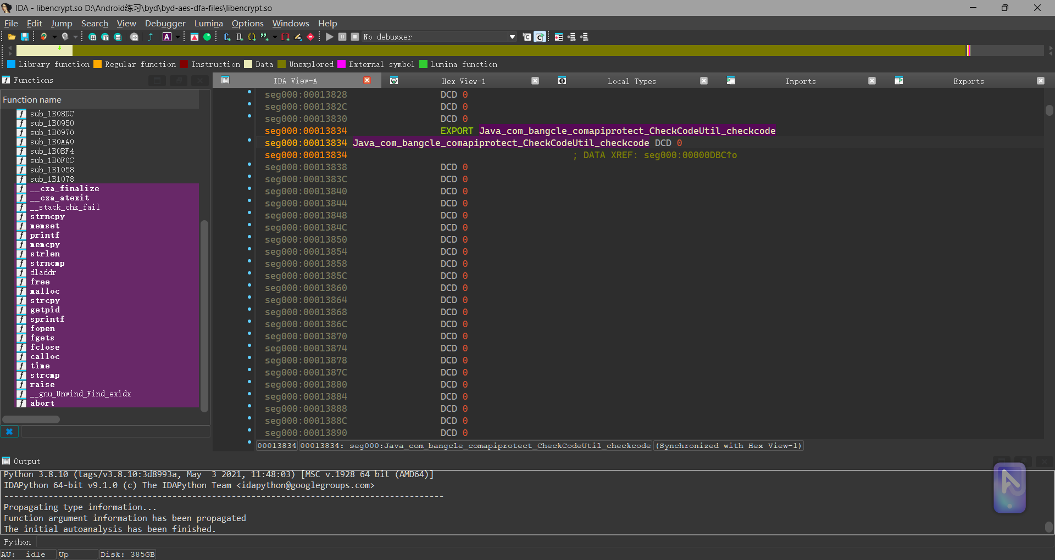The height and width of the screenshot is (560, 1055).
Task: Jump forward to the next position
Action: point(65,37)
